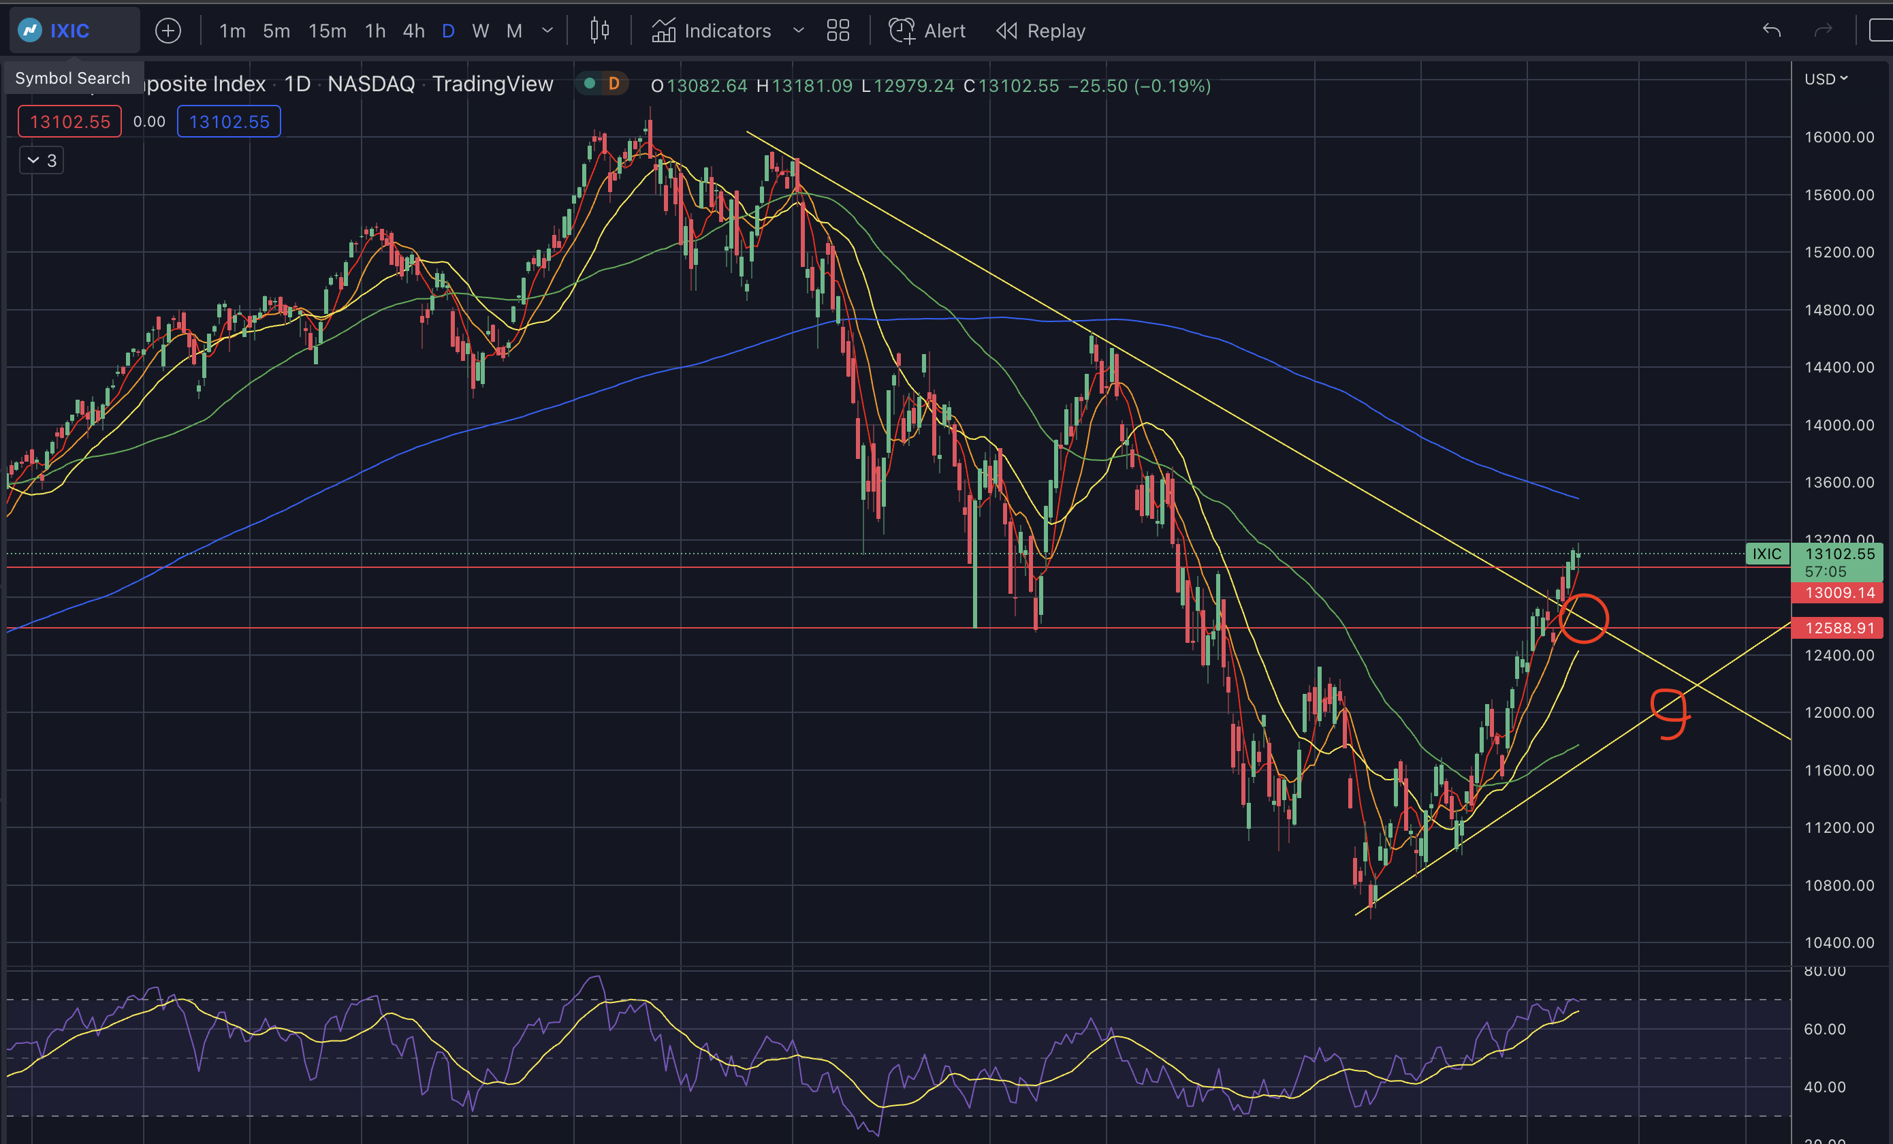Click the red sell price 13102.55 button
Screen dimensions: 1893x1144
coord(70,121)
